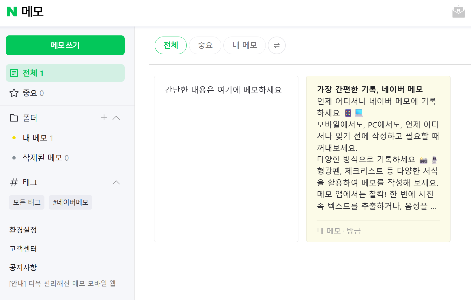Click the sort swap arrows icon
This screenshot has height=300, width=471.
pos(276,45)
